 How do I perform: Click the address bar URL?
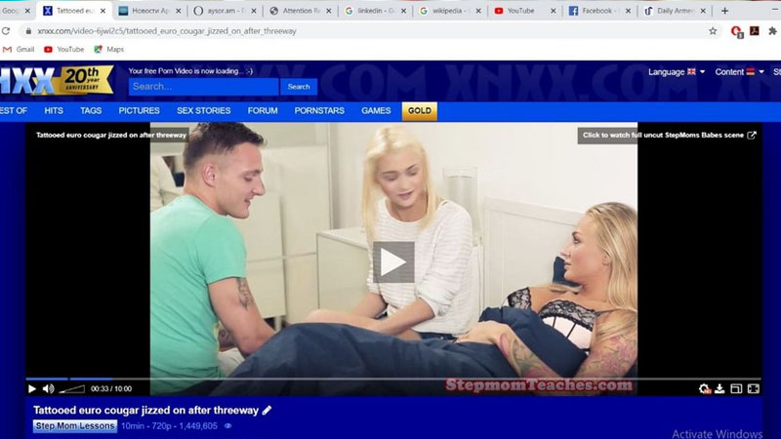pos(167,31)
